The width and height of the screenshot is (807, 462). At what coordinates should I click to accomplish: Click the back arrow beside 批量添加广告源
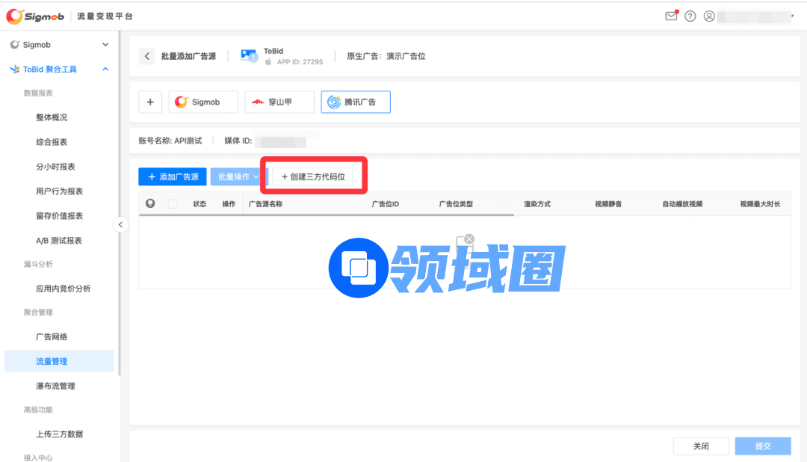(147, 56)
